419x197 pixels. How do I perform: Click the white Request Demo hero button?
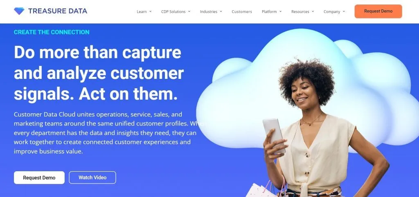39,177
